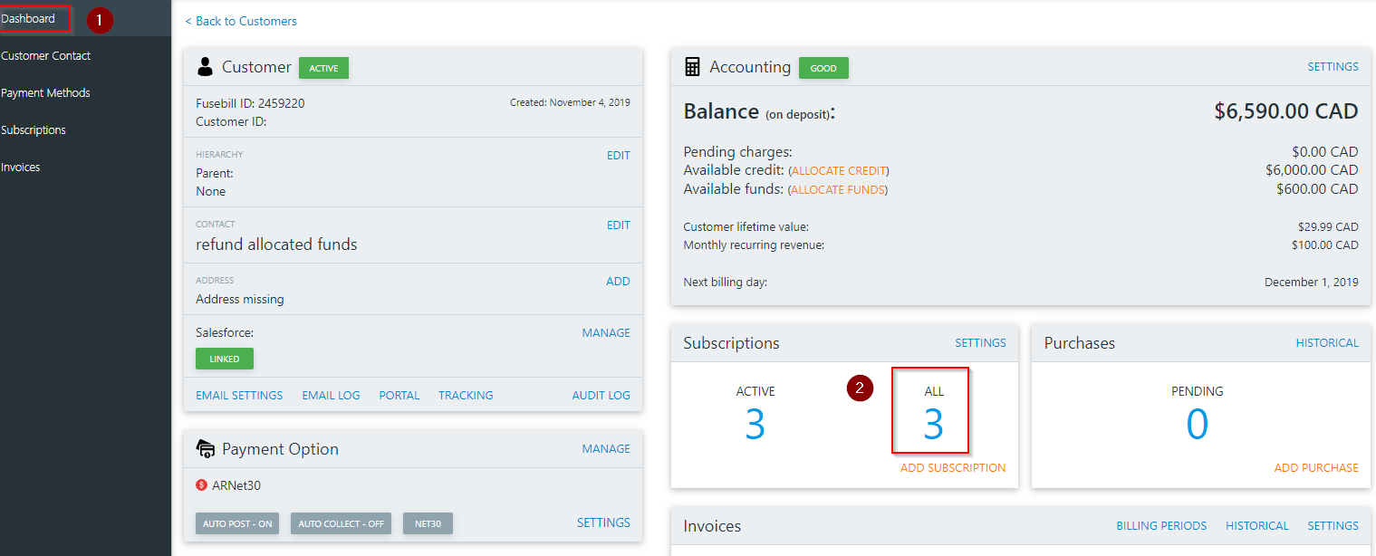The width and height of the screenshot is (1376, 556).
Task: Click the $100.00 CAD monthly recurring revenue
Action: point(1325,245)
